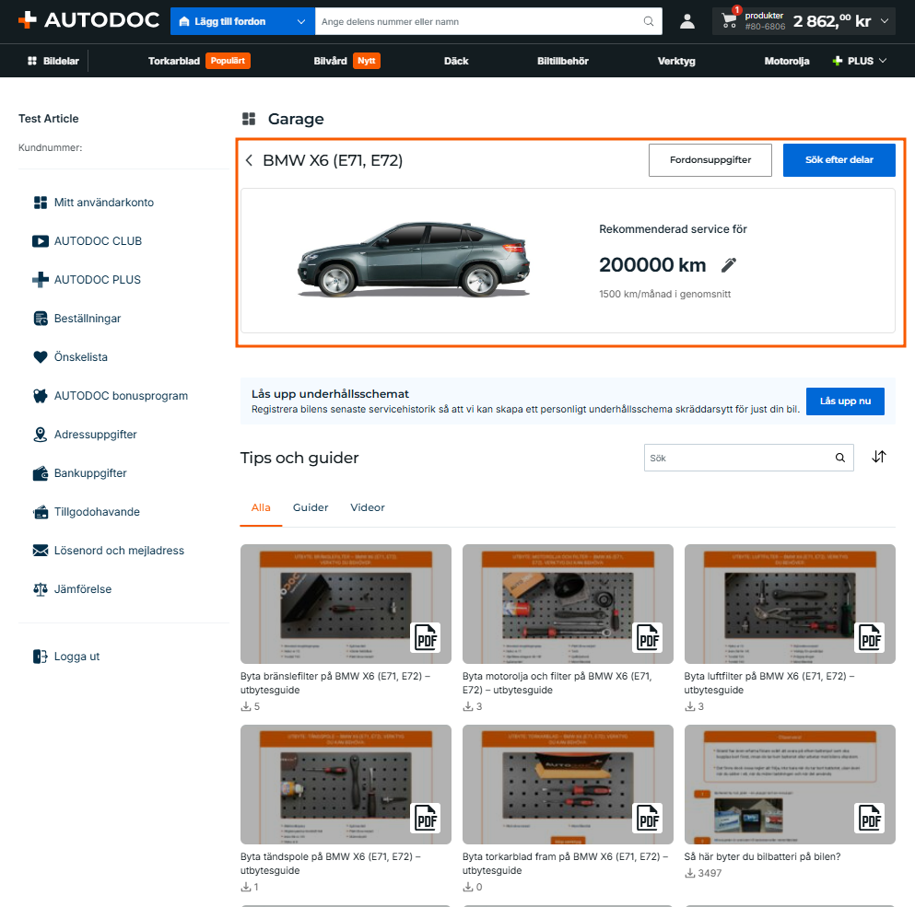
Task: Open the user profile icon
Action: (x=687, y=21)
